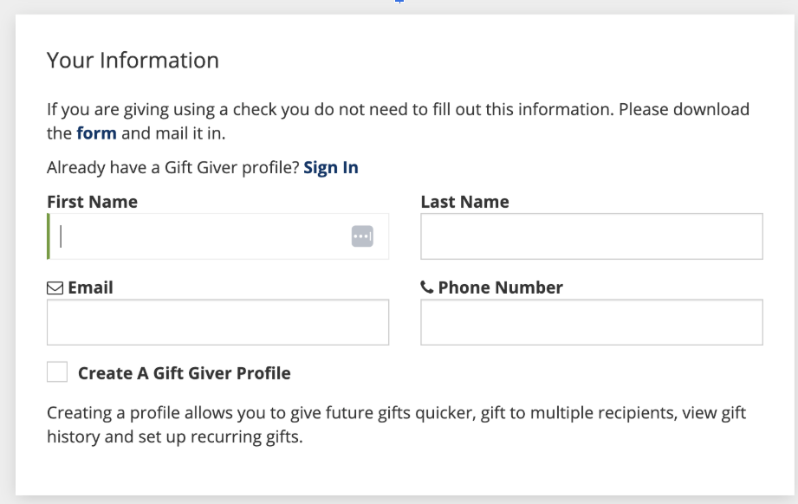The width and height of the screenshot is (798, 504).
Task: Open the 'form' download link
Action: tap(96, 134)
